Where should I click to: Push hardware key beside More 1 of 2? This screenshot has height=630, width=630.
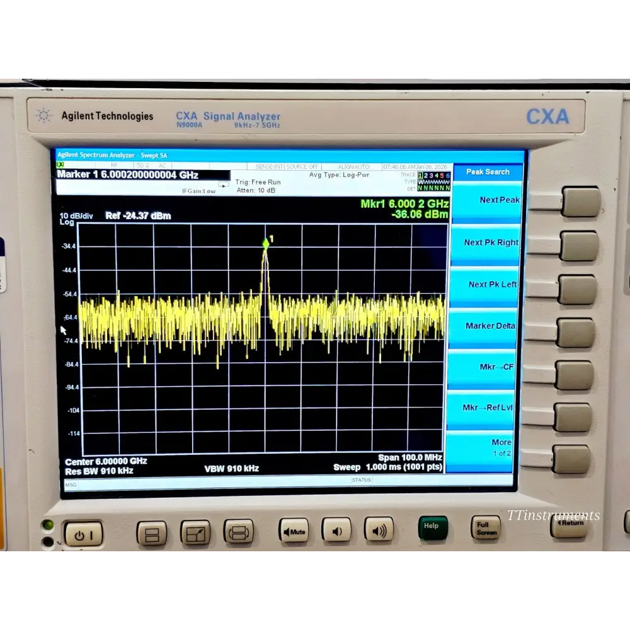click(x=571, y=460)
